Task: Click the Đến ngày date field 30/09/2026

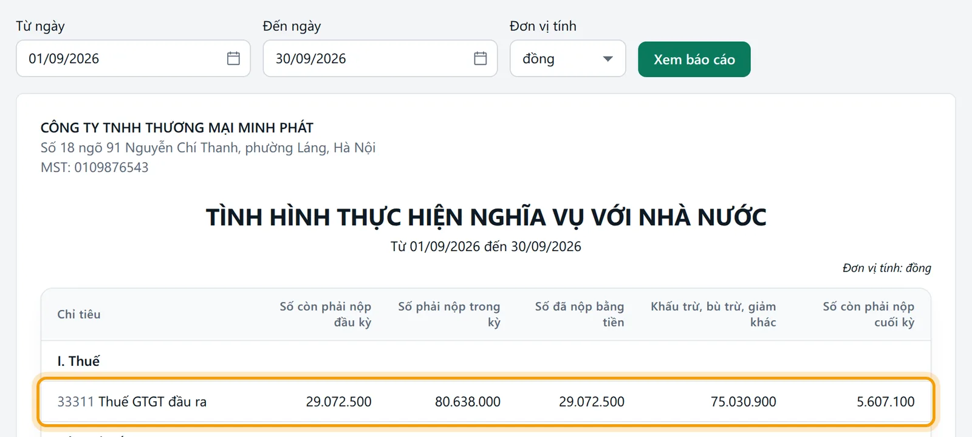Action: (380, 58)
